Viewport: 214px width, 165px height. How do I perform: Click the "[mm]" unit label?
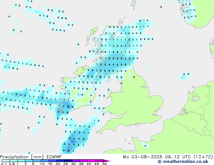click(x=37, y=157)
